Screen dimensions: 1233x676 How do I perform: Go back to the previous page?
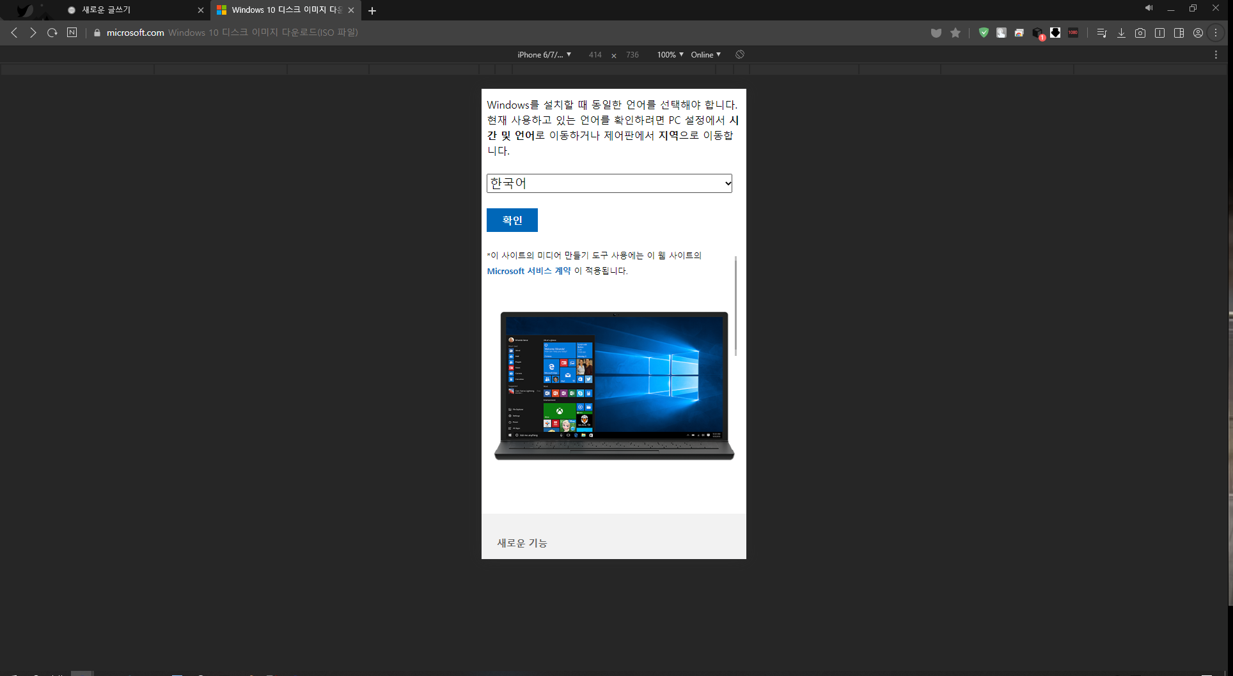(14, 33)
